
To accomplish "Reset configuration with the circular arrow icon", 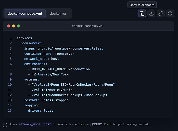I will point(170,14).
